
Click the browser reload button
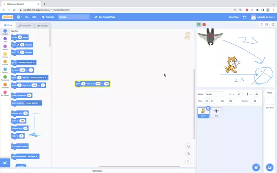14,10
